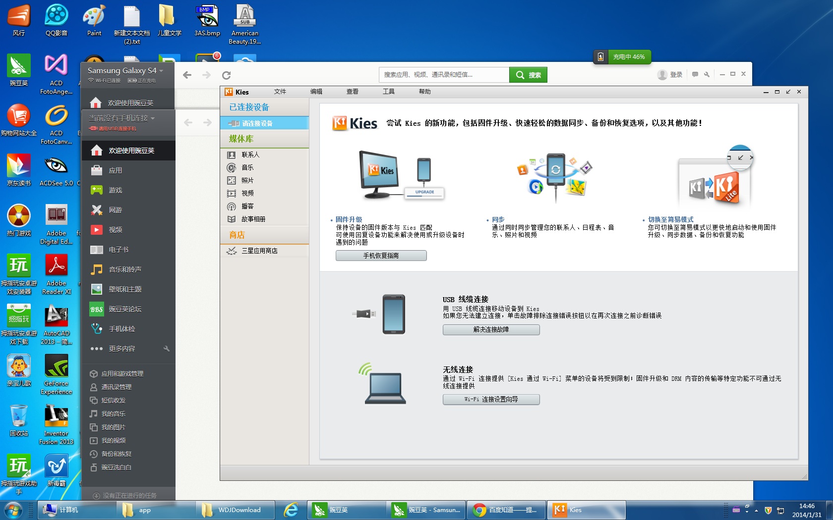
Task: Open Kies 工具 menu
Action: (389, 92)
